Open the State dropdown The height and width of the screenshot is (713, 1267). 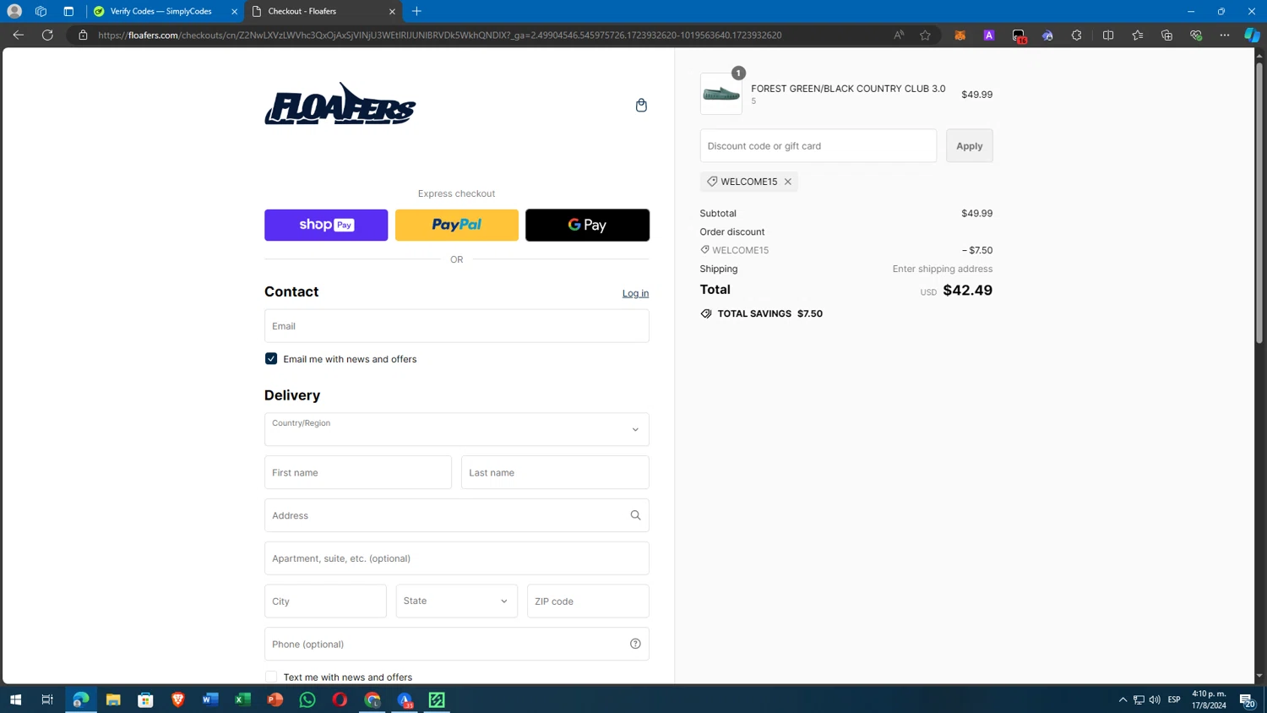tap(456, 601)
